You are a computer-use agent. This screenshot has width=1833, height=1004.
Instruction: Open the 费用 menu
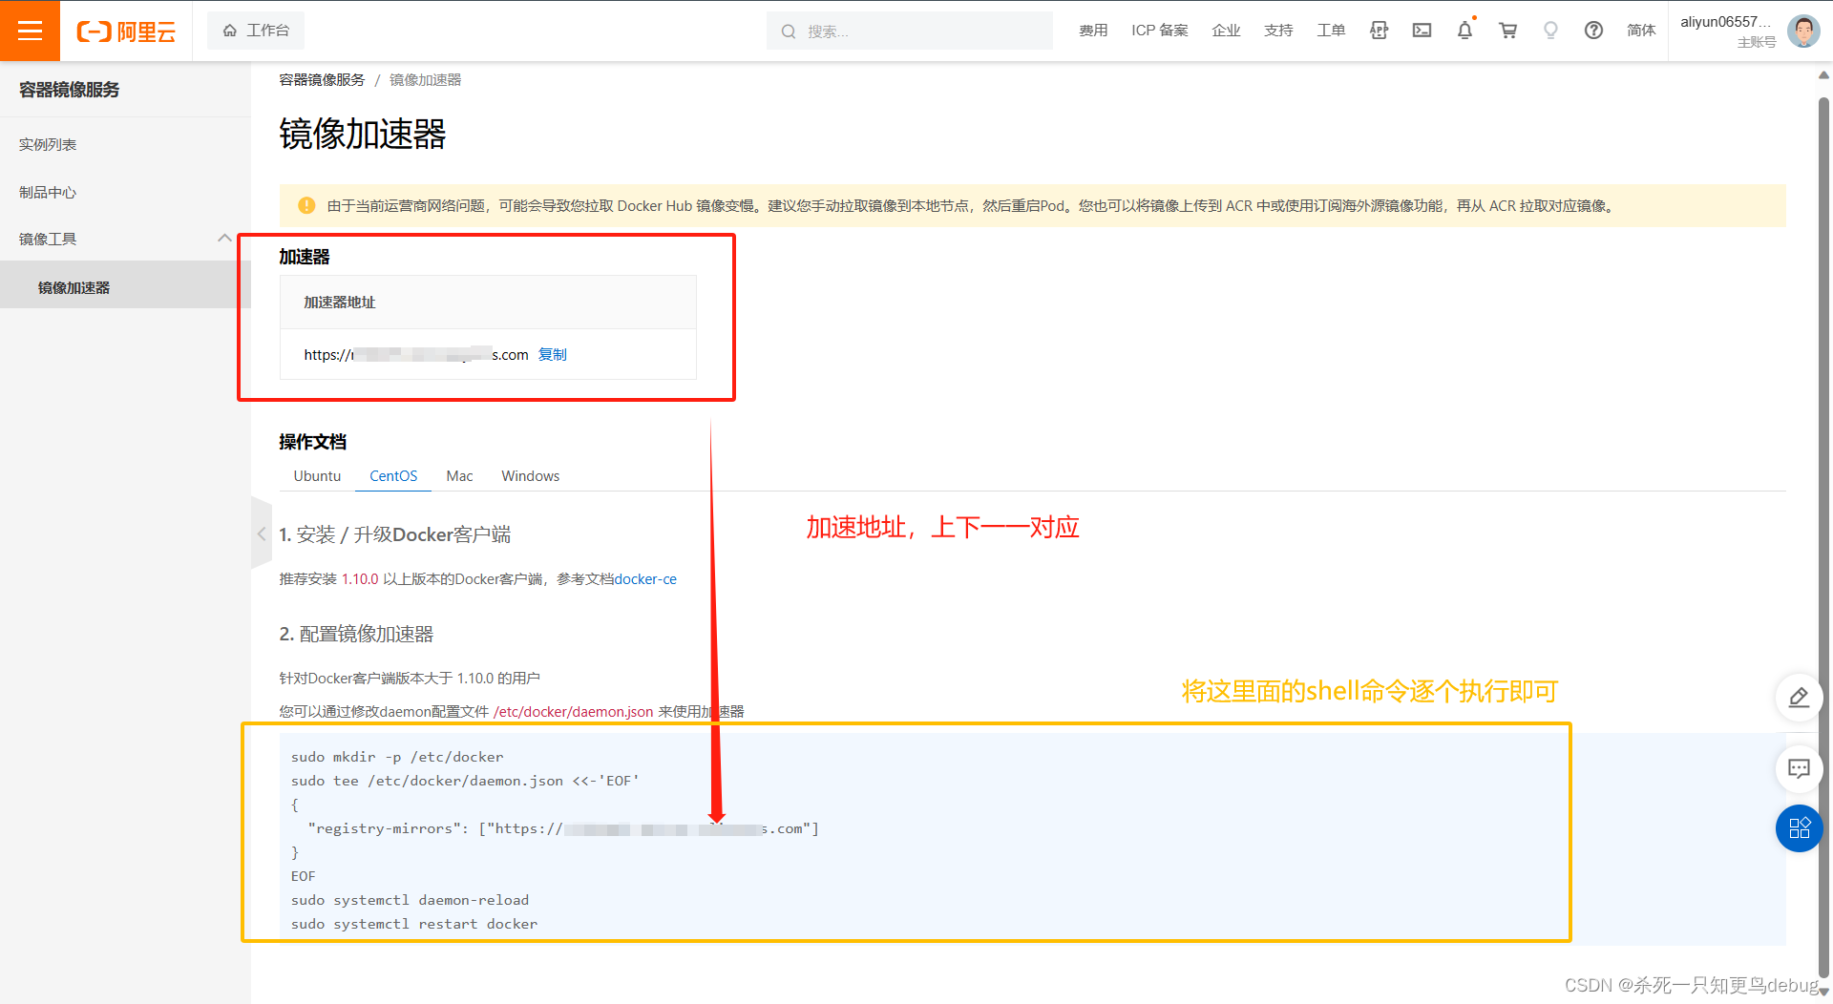click(1093, 31)
